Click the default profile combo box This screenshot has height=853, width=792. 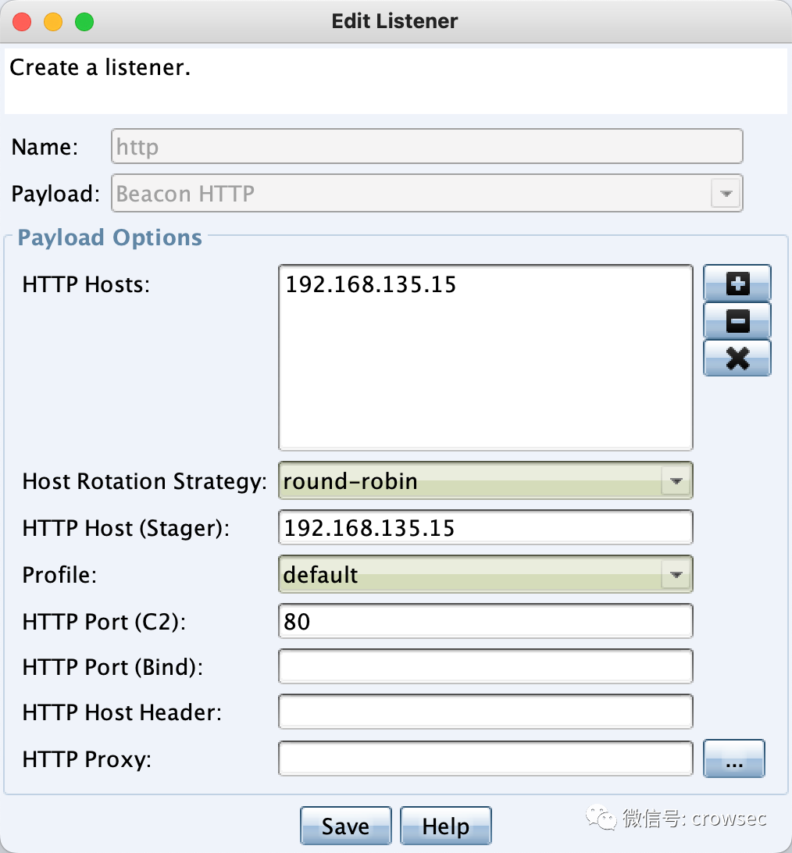485,574
